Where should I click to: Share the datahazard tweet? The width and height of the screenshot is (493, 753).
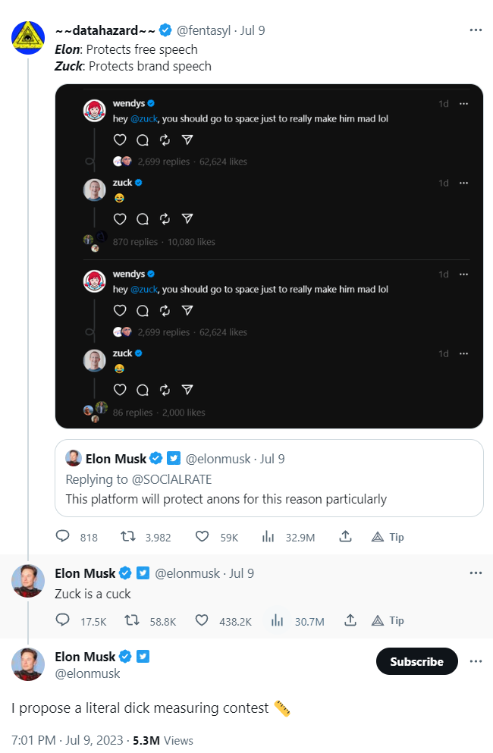pos(345,537)
